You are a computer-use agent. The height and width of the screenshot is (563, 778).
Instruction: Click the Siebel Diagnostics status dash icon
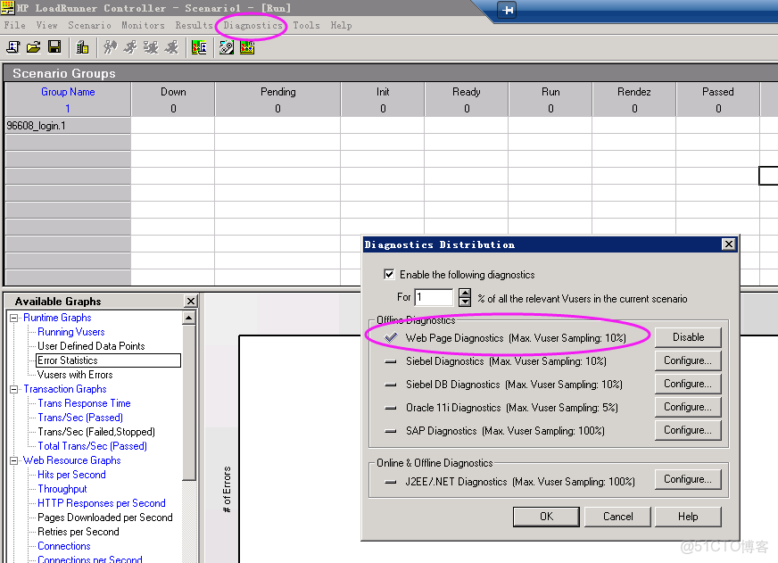pos(391,361)
